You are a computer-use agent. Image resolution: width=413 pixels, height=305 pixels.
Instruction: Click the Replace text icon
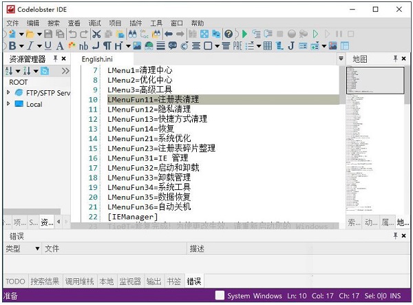pyautogui.click(x=145, y=34)
